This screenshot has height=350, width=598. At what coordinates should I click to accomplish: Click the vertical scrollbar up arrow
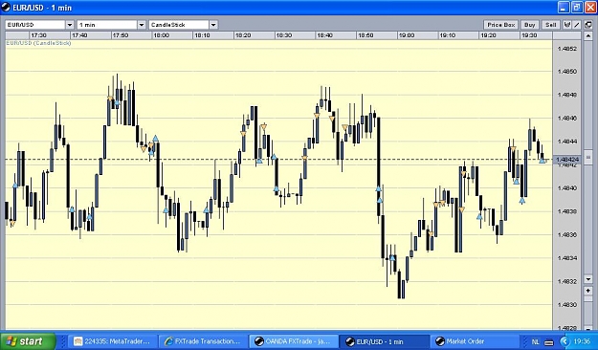pos(587,35)
